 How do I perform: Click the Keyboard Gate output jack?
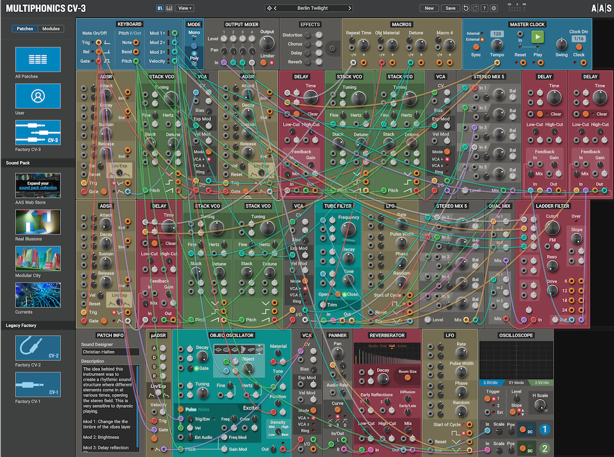(99, 61)
